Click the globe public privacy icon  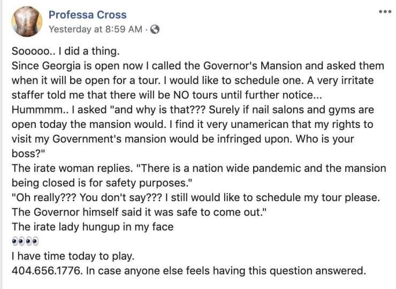[x=155, y=29]
